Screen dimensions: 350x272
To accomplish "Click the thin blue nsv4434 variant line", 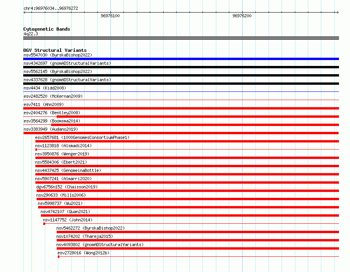I will (x=181, y=91).
